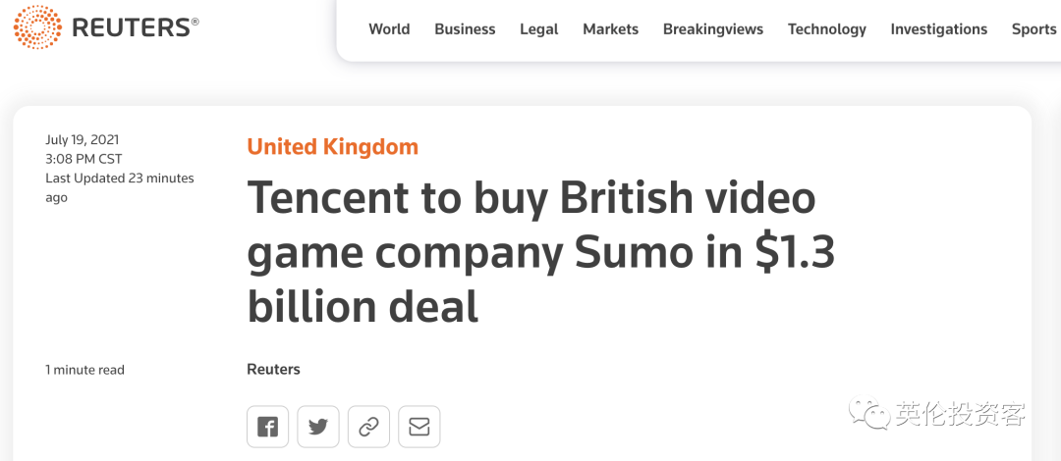Click the Tencent Sumo article headline
1061x461 pixels.
coord(540,252)
